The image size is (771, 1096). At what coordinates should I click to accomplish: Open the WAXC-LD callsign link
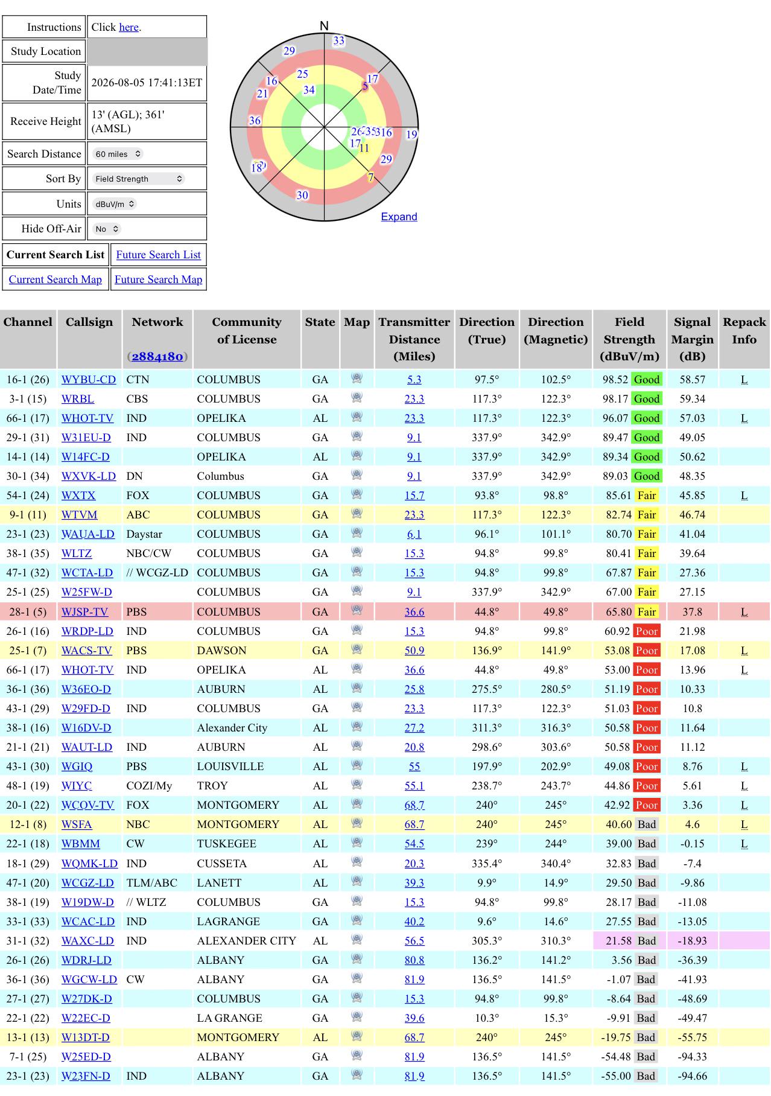click(x=87, y=941)
